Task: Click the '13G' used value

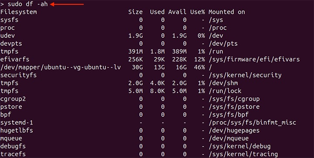Action: [159, 67]
